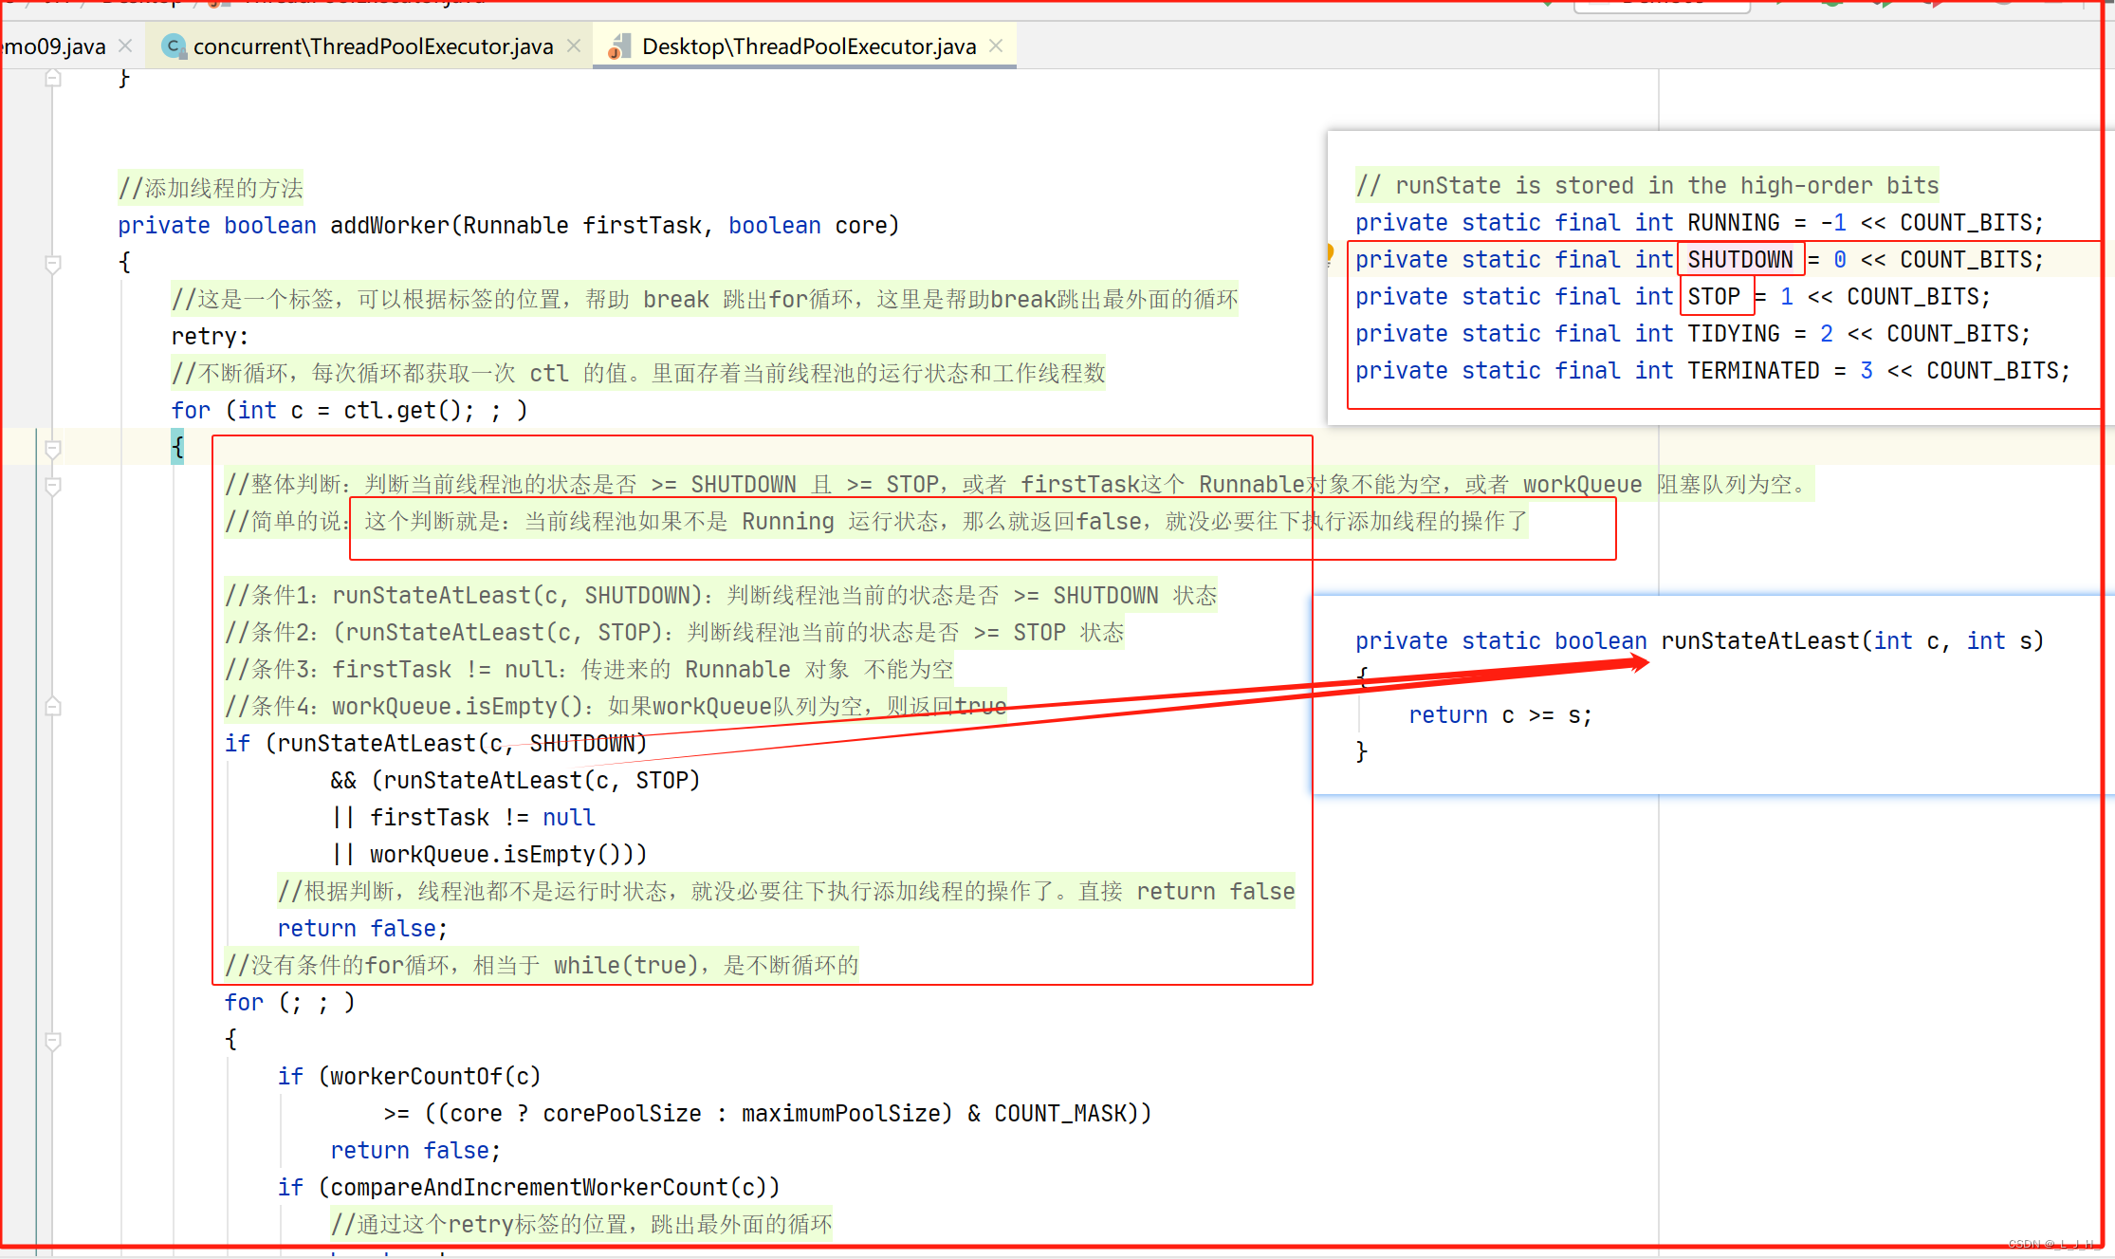The width and height of the screenshot is (2115, 1259).
Task: Click the //条件1 comment line
Action: click(x=721, y=596)
